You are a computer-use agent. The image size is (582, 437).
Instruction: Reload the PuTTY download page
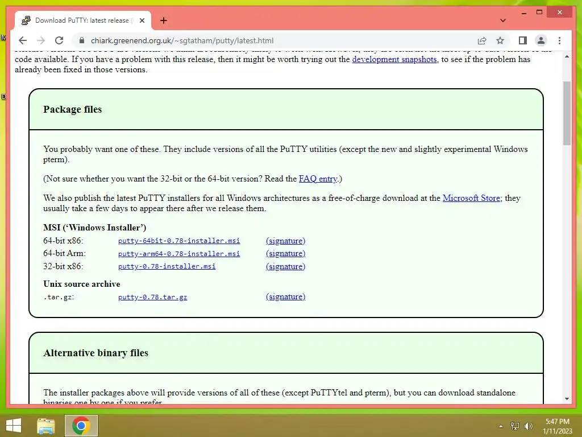tap(59, 40)
